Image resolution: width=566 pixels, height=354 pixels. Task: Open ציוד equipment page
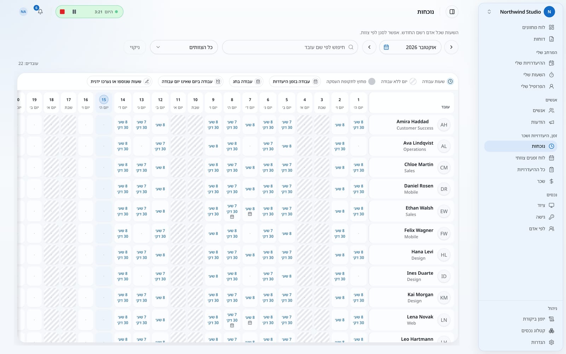pos(520,205)
